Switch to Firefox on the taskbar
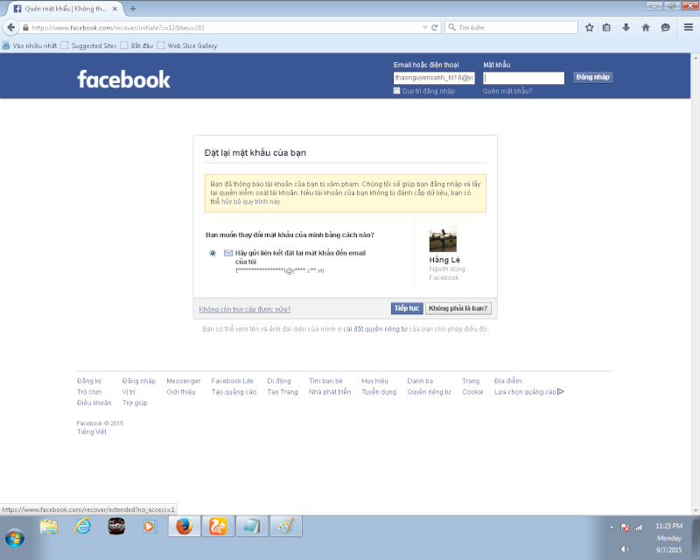 click(x=184, y=527)
